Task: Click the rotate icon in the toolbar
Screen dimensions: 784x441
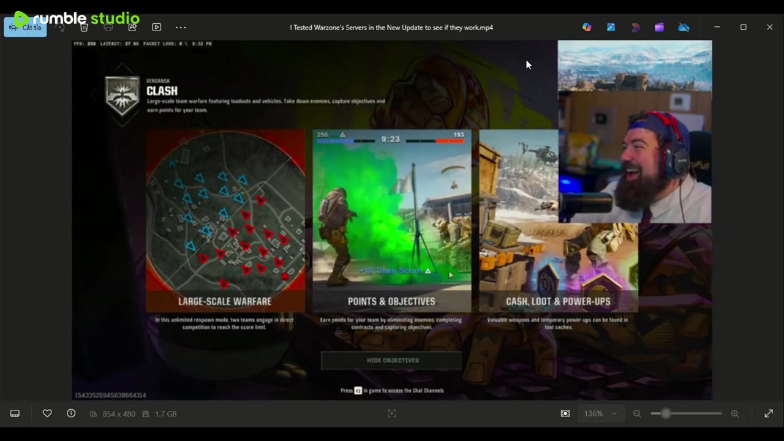Action: 61,27
